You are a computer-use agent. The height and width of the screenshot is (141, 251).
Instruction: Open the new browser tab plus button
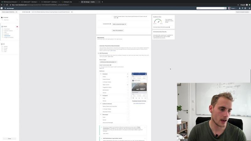[102, 2]
